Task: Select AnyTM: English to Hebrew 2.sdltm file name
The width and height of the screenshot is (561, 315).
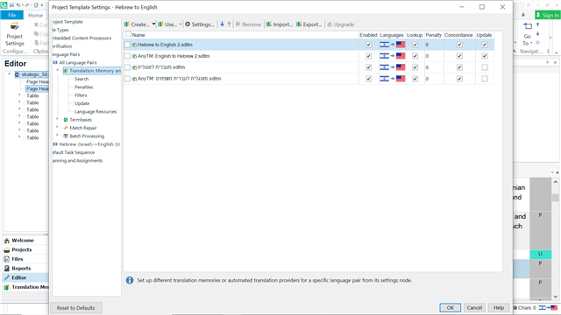Action: pyautogui.click(x=174, y=56)
